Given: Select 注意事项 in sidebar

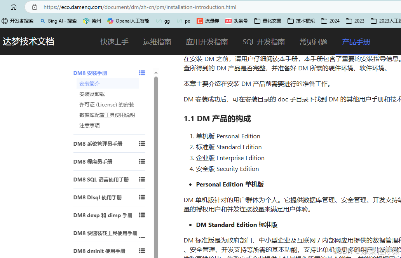Looking at the screenshot, I should [89, 126].
